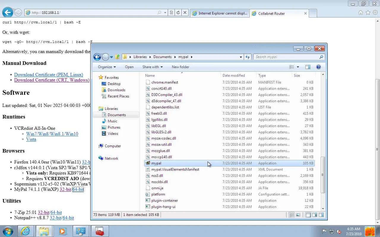The height and width of the screenshot is (237, 380).
Task: Click the Search mypal input box
Action: click(286, 57)
